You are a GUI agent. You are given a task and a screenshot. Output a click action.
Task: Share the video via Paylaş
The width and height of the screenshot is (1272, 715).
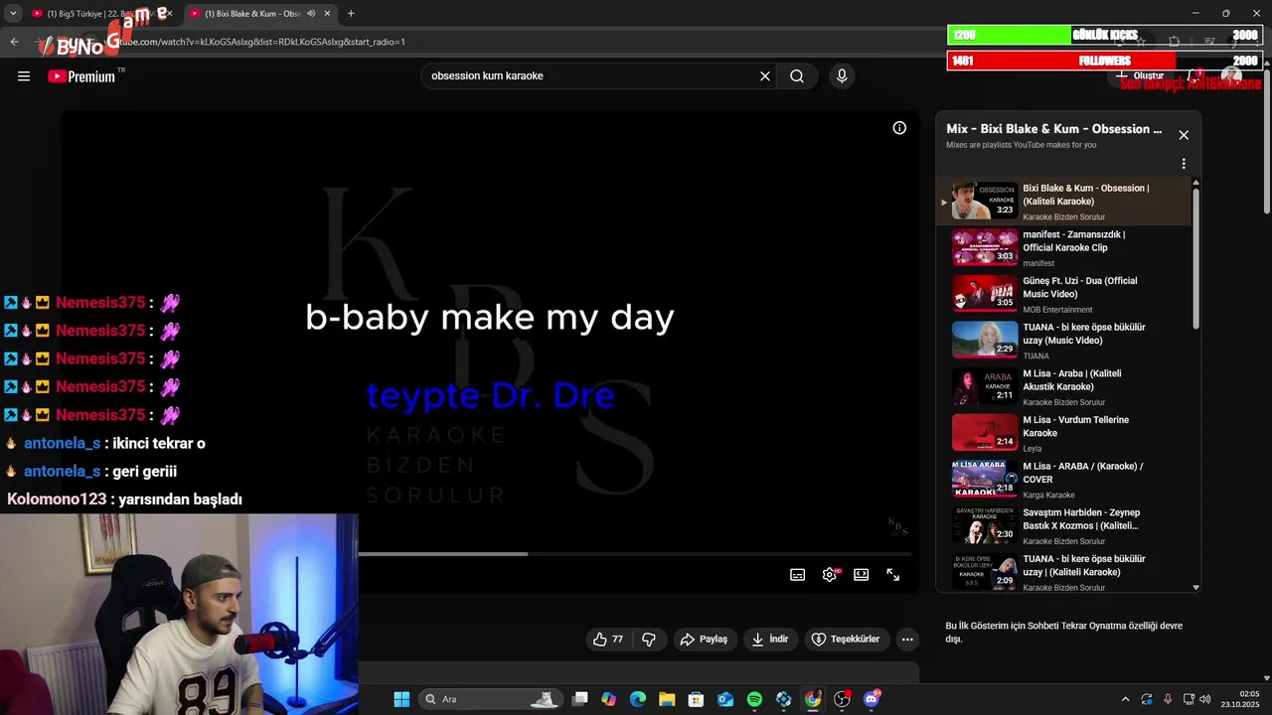pyautogui.click(x=704, y=640)
